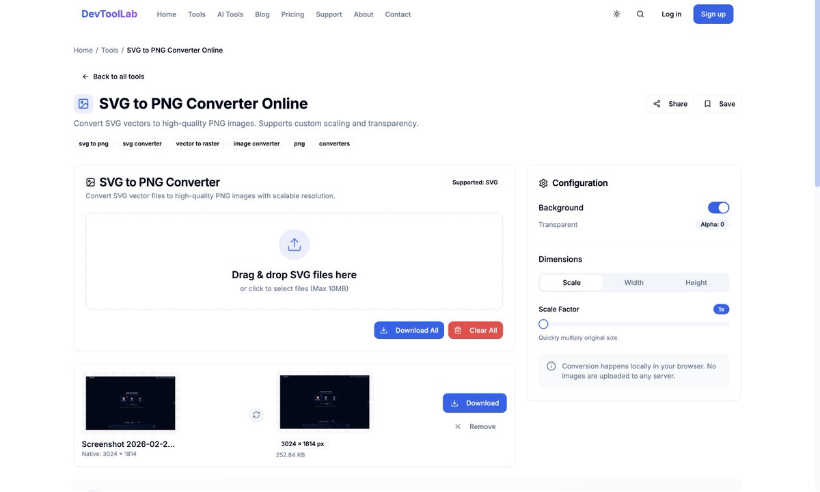
Task: Click the Sign up button
Action: (713, 14)
